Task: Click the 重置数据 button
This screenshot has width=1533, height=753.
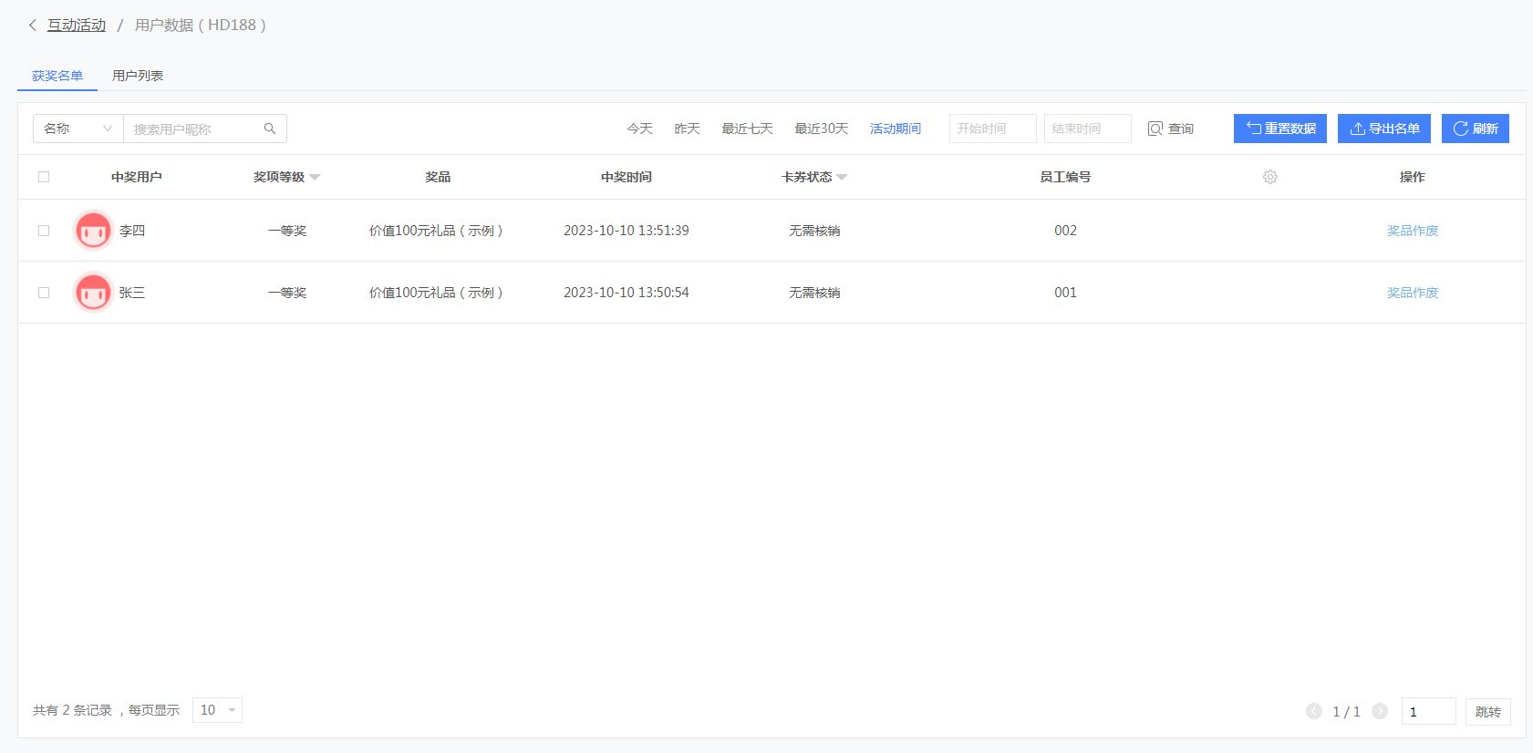Action: (x=1280, y=129)
